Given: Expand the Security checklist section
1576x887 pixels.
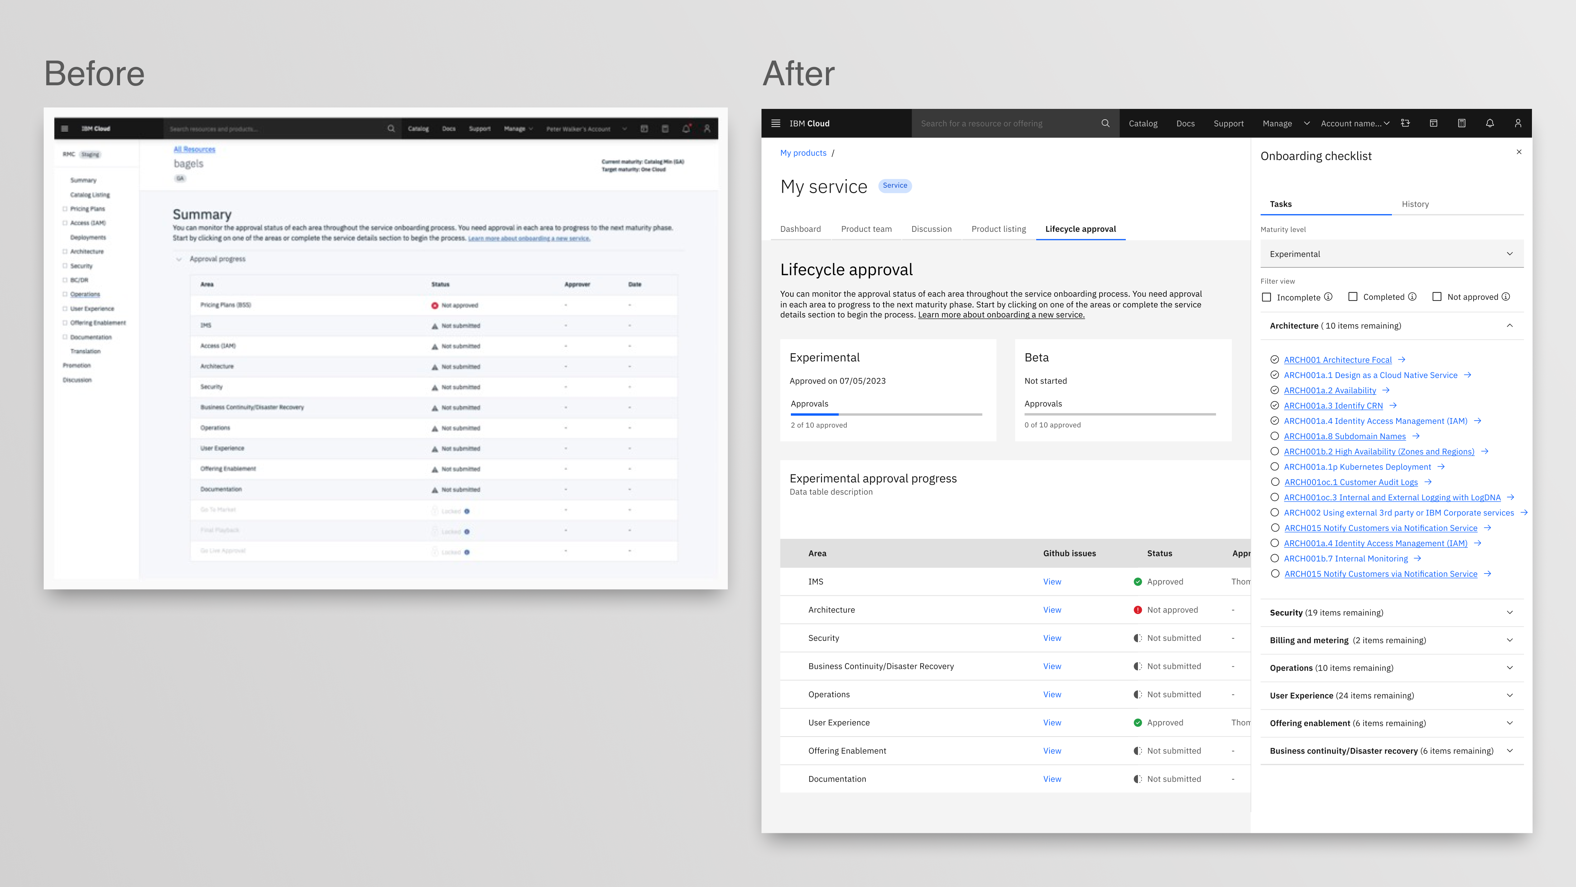Looking at the screenshot, I should click(1510, 612).
